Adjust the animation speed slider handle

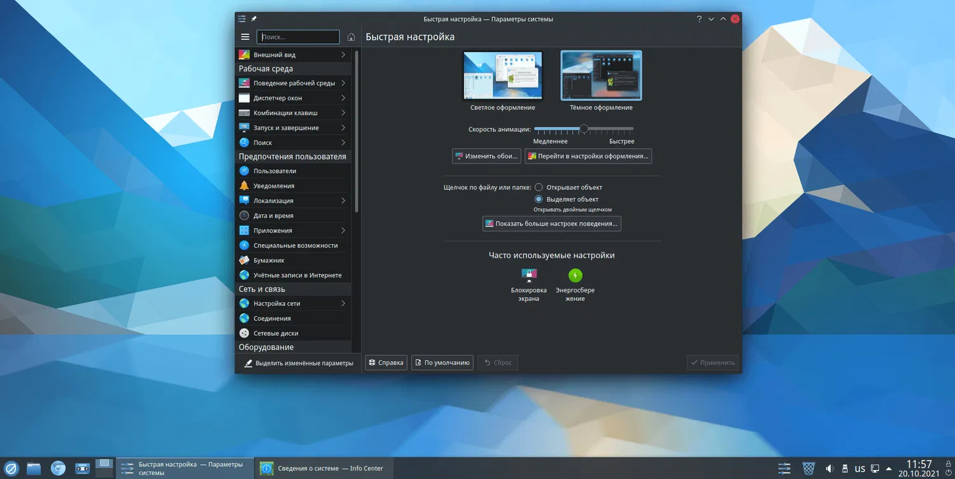pos(584,129)
